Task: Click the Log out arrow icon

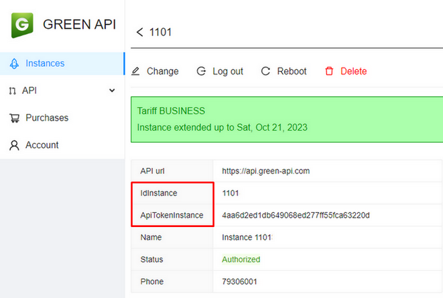Action: pos(201,71)
